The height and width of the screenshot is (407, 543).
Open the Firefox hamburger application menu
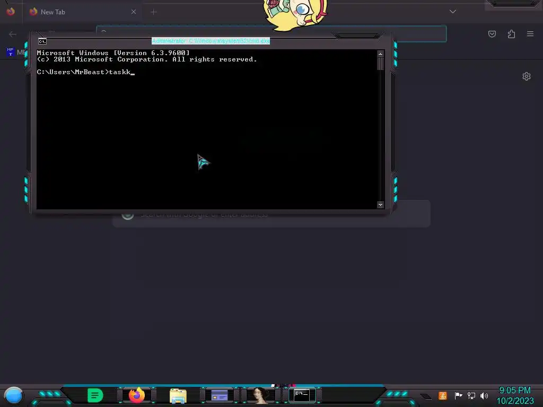[530, 34]
